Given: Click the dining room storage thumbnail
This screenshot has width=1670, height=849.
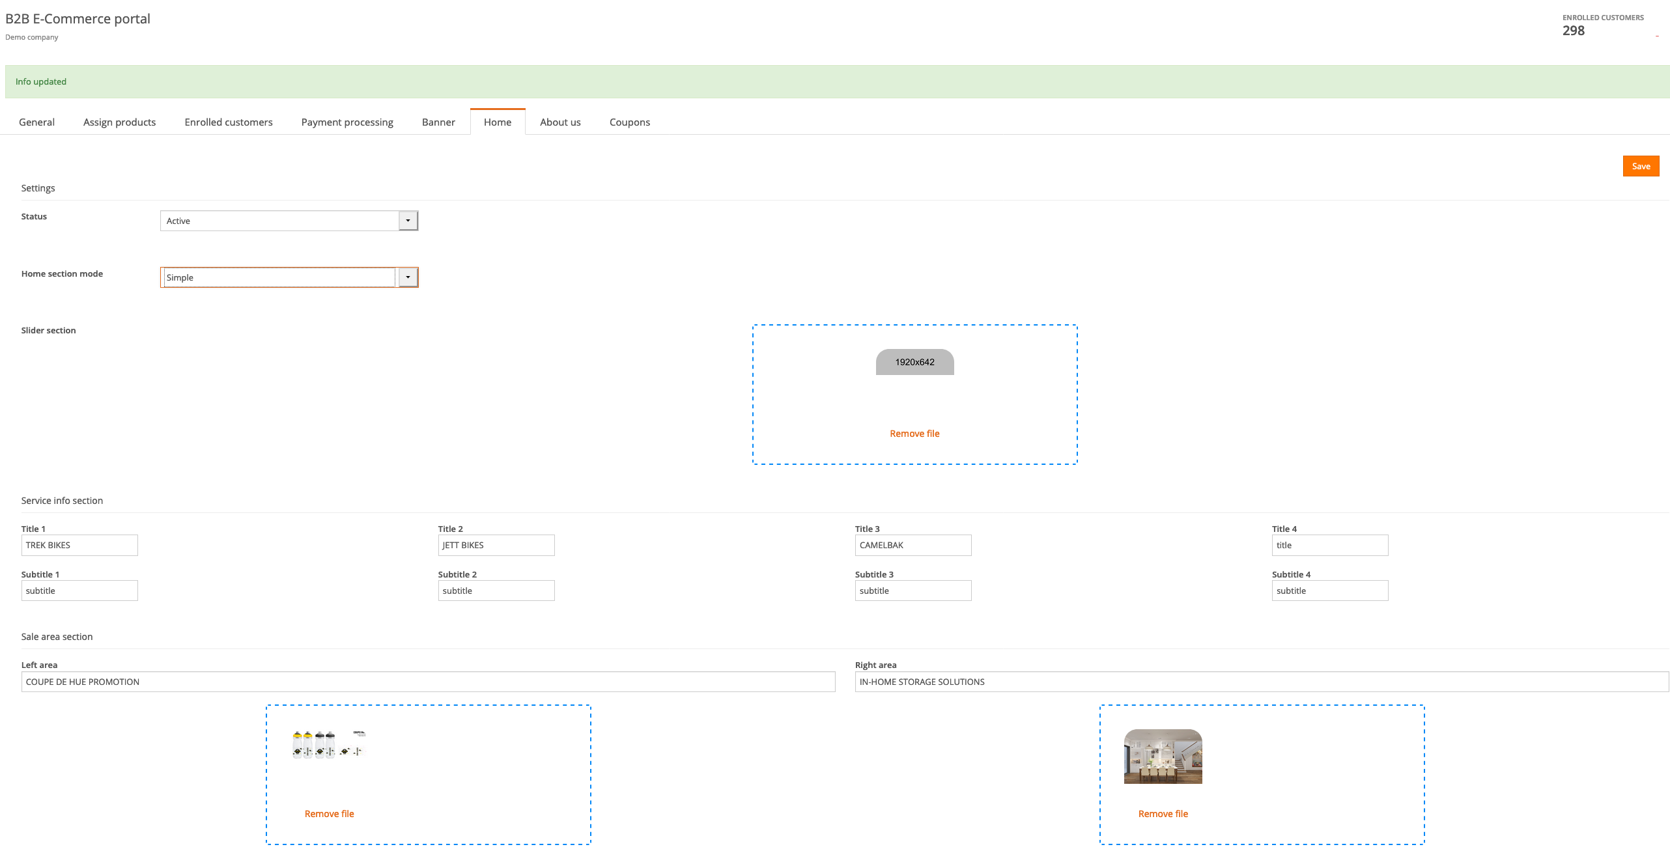Looking at the screenshot, I should [1163, 756].
